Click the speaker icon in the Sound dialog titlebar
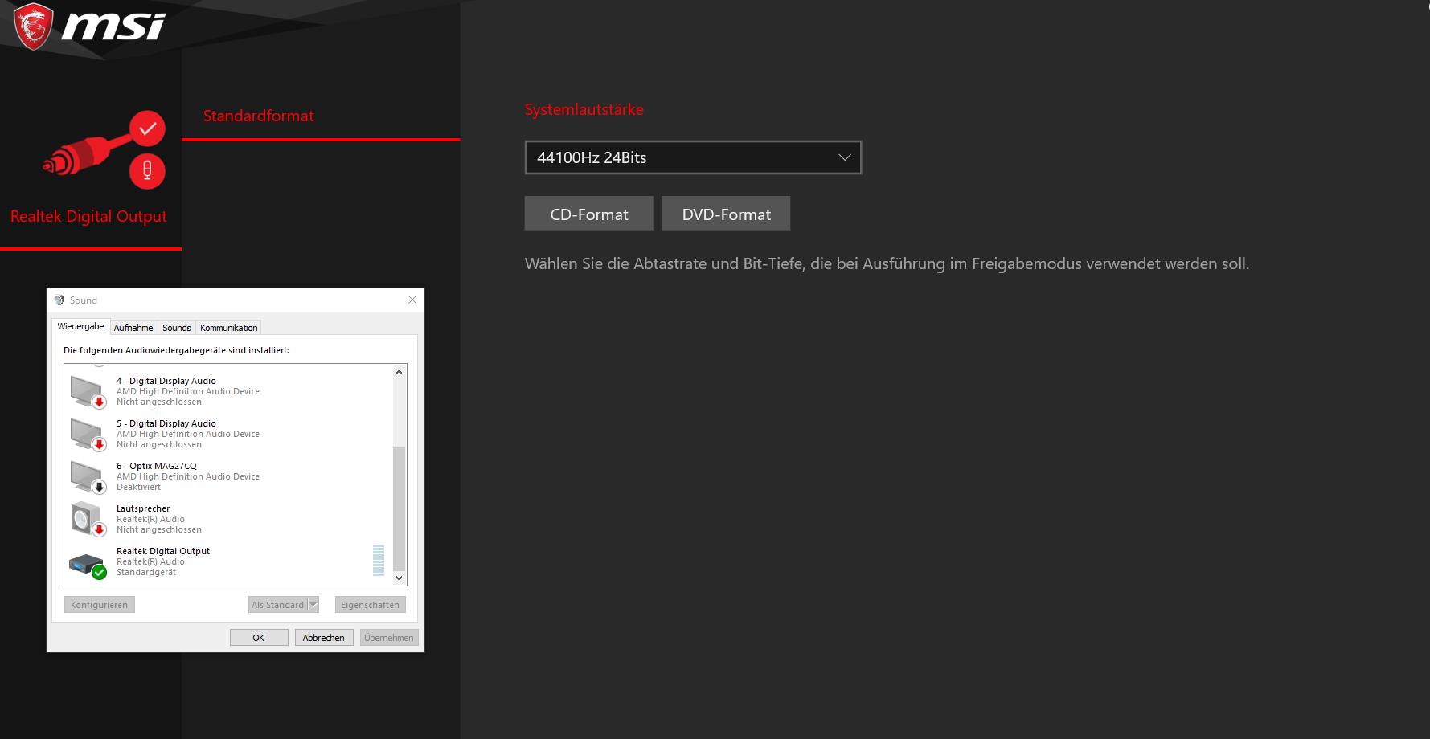 click(58, 300)
